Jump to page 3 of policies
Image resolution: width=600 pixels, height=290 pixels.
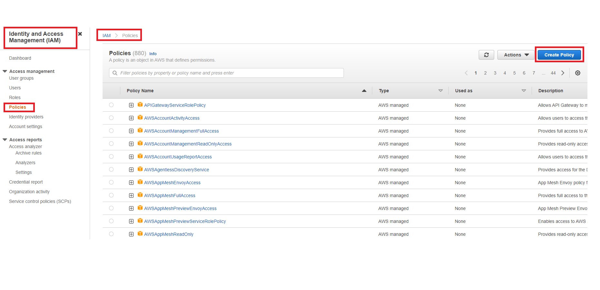[x=495, y=73]
